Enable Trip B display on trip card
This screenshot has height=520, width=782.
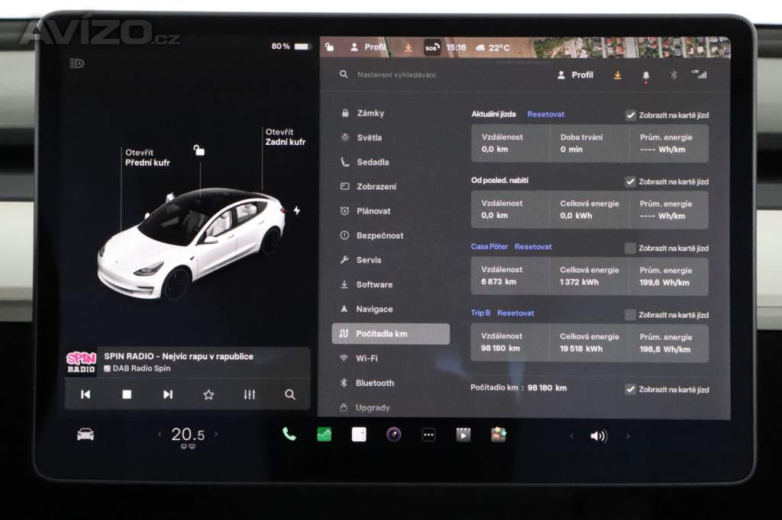630,315
